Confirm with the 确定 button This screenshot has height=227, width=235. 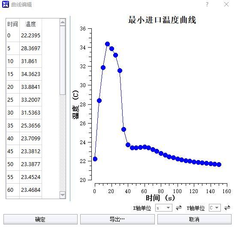40,219
